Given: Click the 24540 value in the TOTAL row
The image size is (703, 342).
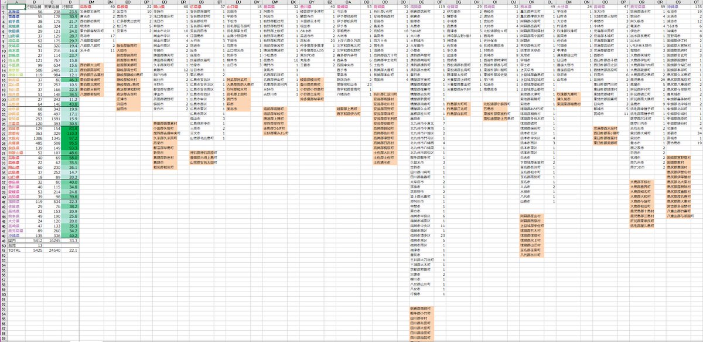Looking at the screenshot, I should pyautogui.click(x=52, y=250).
